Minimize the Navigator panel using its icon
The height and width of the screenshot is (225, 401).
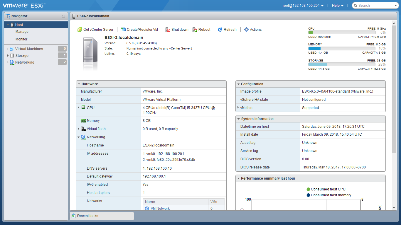[x=63, y=16]
